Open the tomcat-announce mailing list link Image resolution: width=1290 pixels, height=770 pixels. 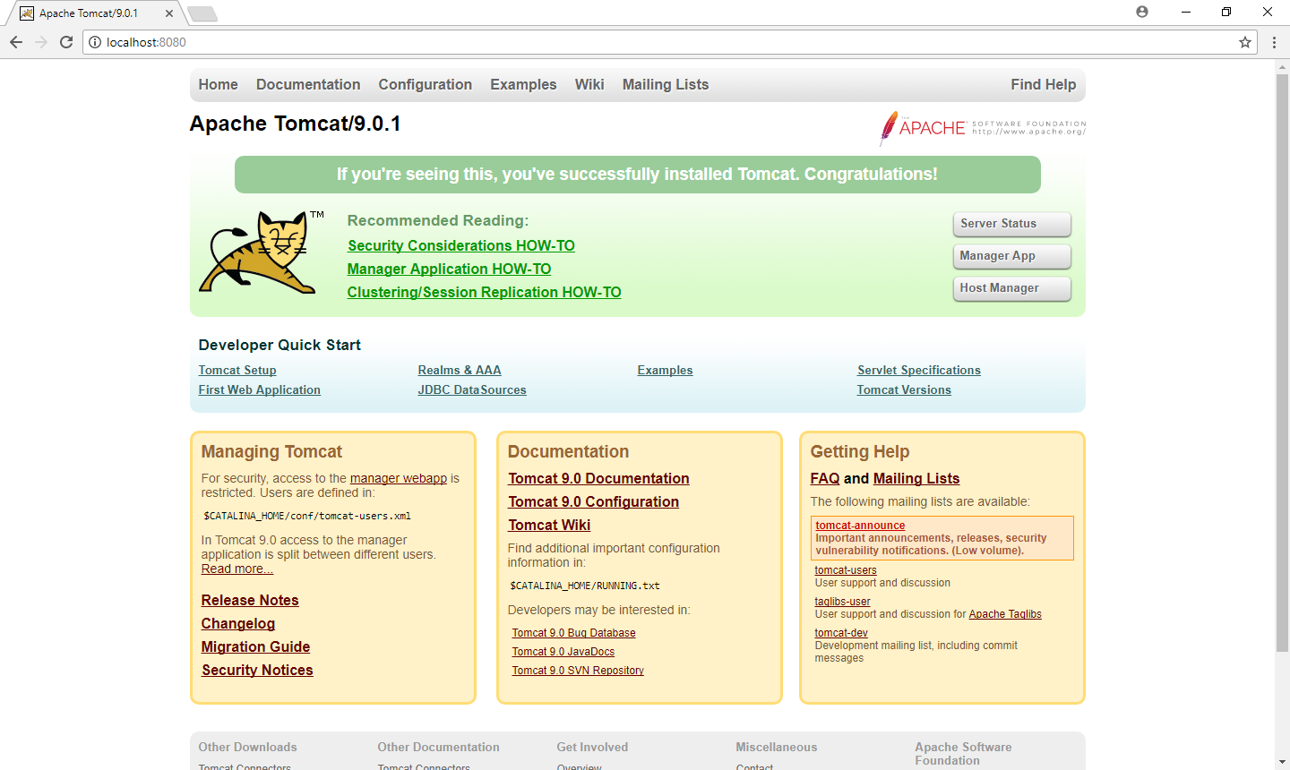point(859,526)
